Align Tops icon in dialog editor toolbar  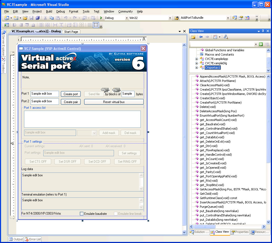(27, 25)
